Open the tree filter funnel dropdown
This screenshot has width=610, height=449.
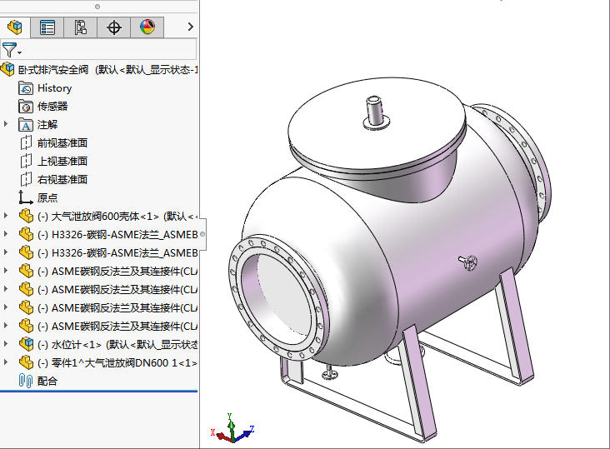[12, 50]
